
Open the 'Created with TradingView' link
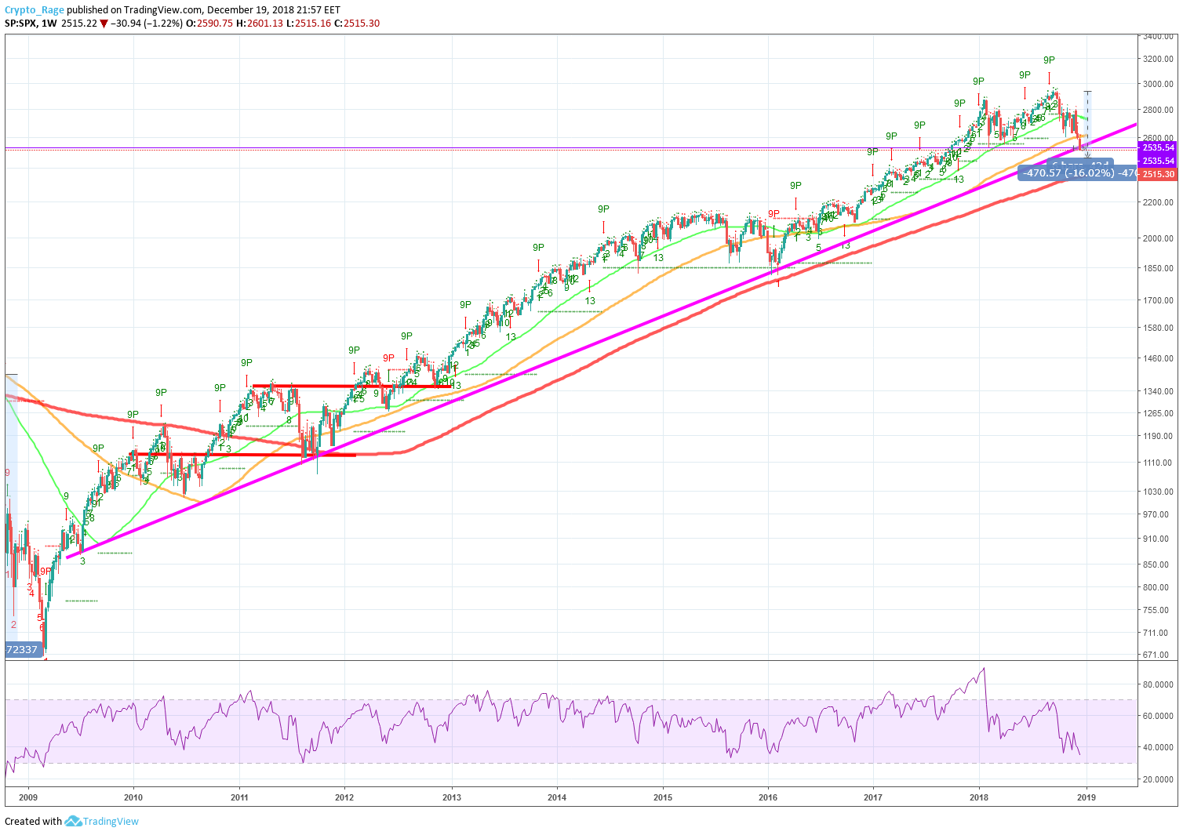tap(71, 821)
